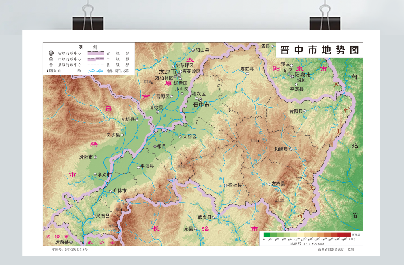Pick the dark red 2800 elevation swatch
Screen dimensions: 404x265
tap(346, 235)
